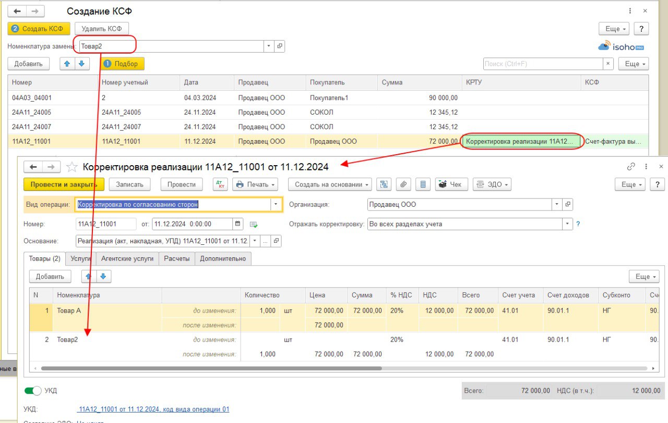Image resolution: width=668 pixels, height=423 pixels.
Task: Move row down in the Товары table
Action: [103, 277]
